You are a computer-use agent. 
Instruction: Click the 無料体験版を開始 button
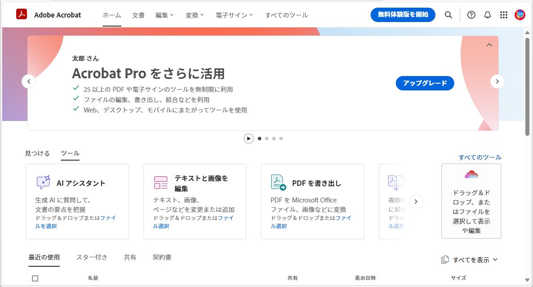pos(403,15)
